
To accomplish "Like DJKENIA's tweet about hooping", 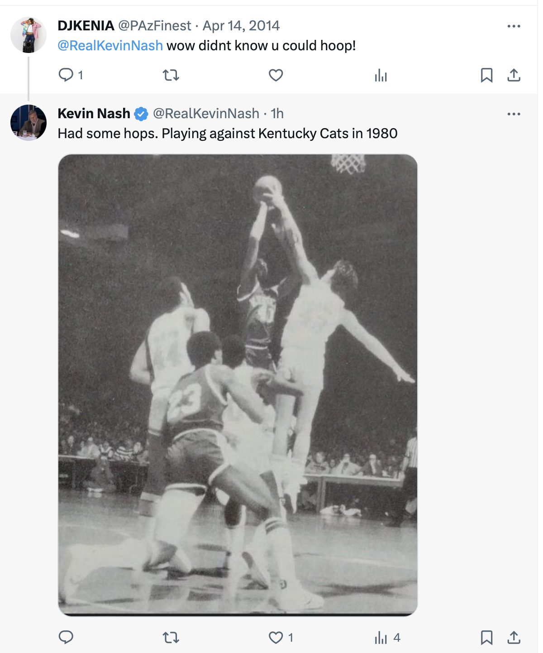I will coord(276,75).
